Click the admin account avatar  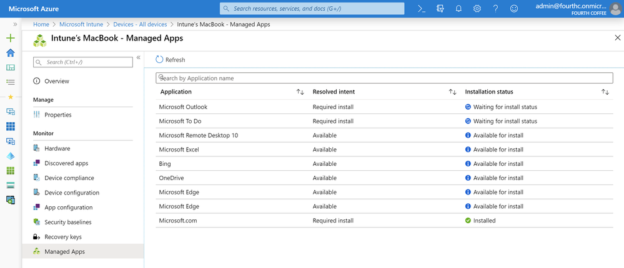pyautogui.click(x=615, y=9)
